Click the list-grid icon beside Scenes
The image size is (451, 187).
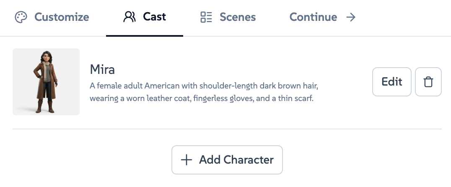tap(206, 17)
